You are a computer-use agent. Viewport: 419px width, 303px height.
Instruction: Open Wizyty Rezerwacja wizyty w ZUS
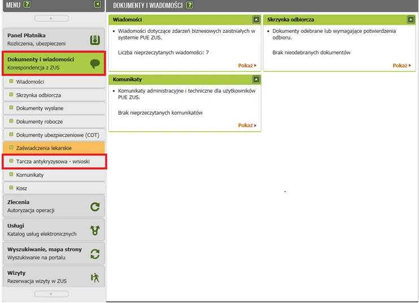[54, 276]
